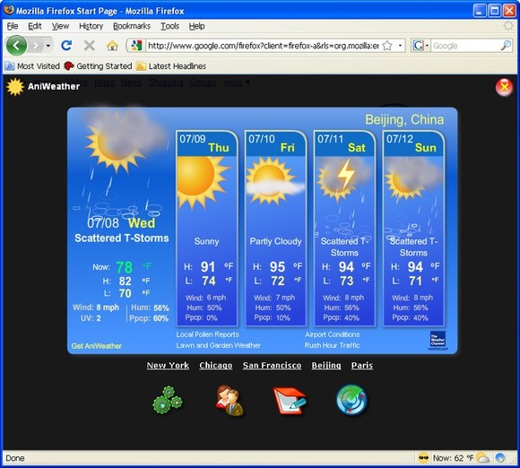The image size is (520, 468).
Task: Click the Sunday 07/12 forecast weather icon
Action: coord(413,179)
